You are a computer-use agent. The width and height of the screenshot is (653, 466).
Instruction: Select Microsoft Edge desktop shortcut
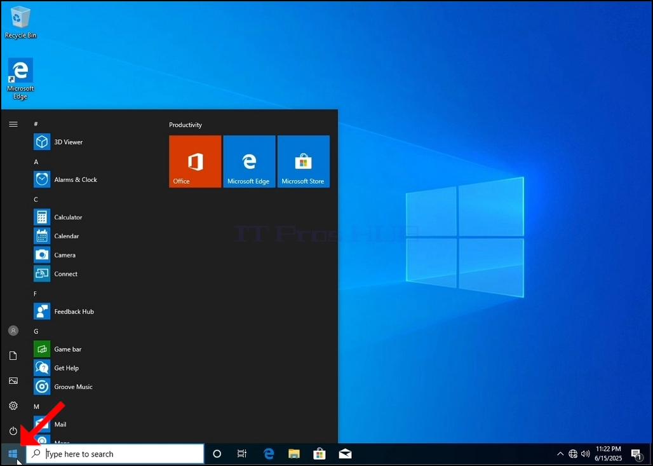20,79
